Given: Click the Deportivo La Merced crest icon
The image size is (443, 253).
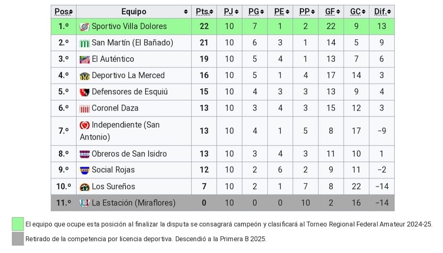Looking at the screenshot, I should pyautogui.click(x=85, y=76).
